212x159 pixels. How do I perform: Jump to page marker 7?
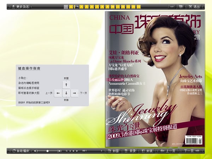97,7
